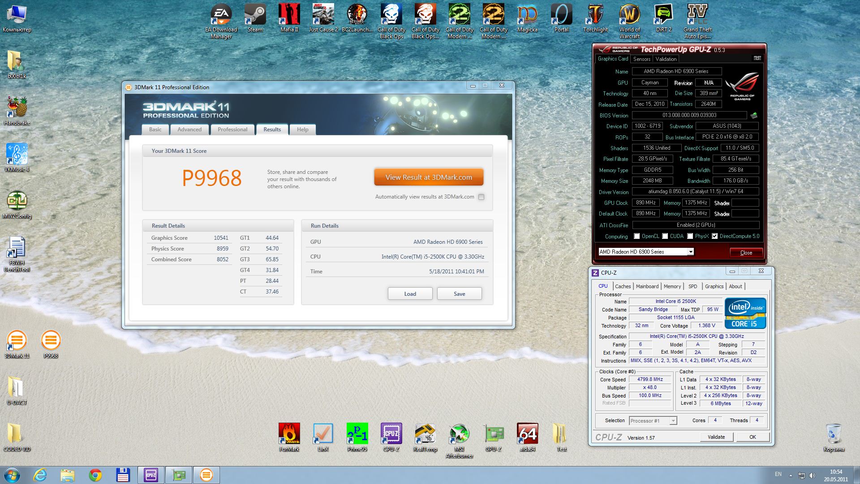Select the BC2Launcher desktop icon
The width and height of the screenshot is (860, 484).
357,18
